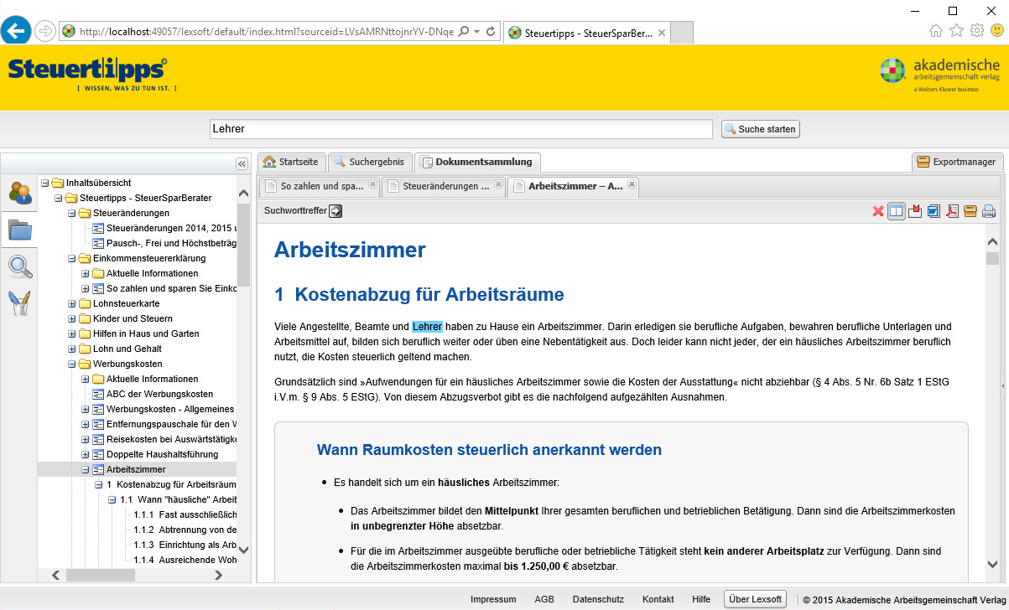Click the red X remove document icon
This screenshot has height=610, width=1009.
point(878,211)
